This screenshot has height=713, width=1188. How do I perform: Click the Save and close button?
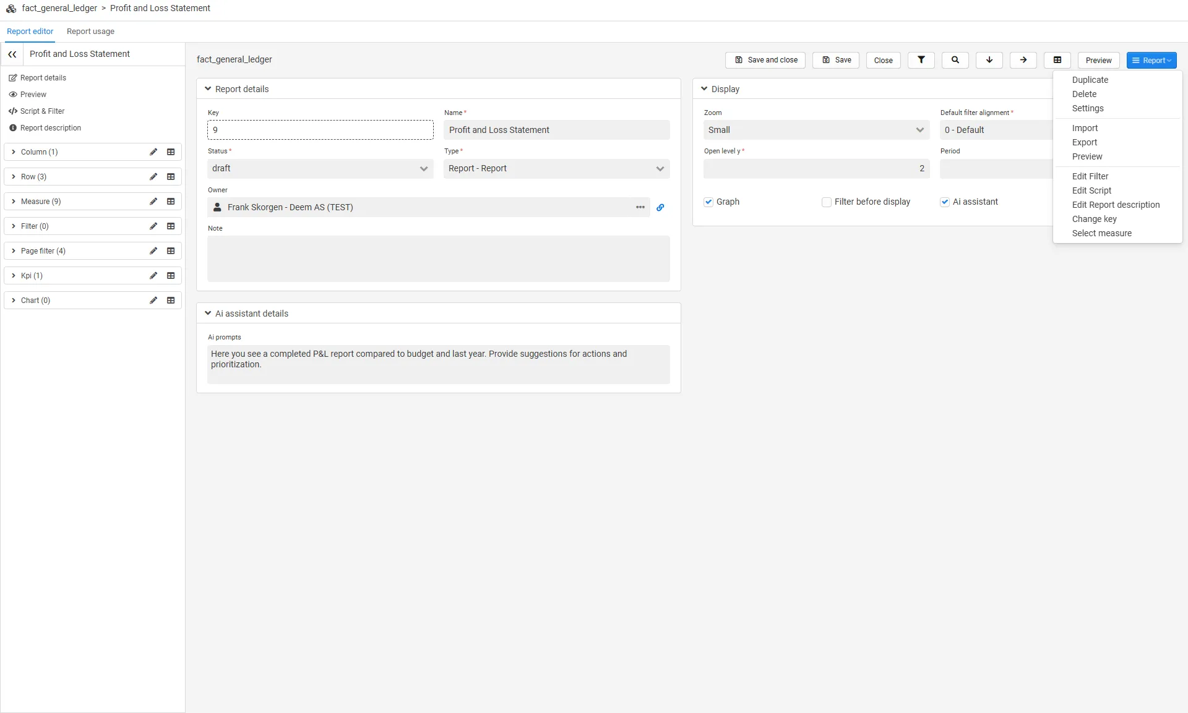[x=765, y=60]
